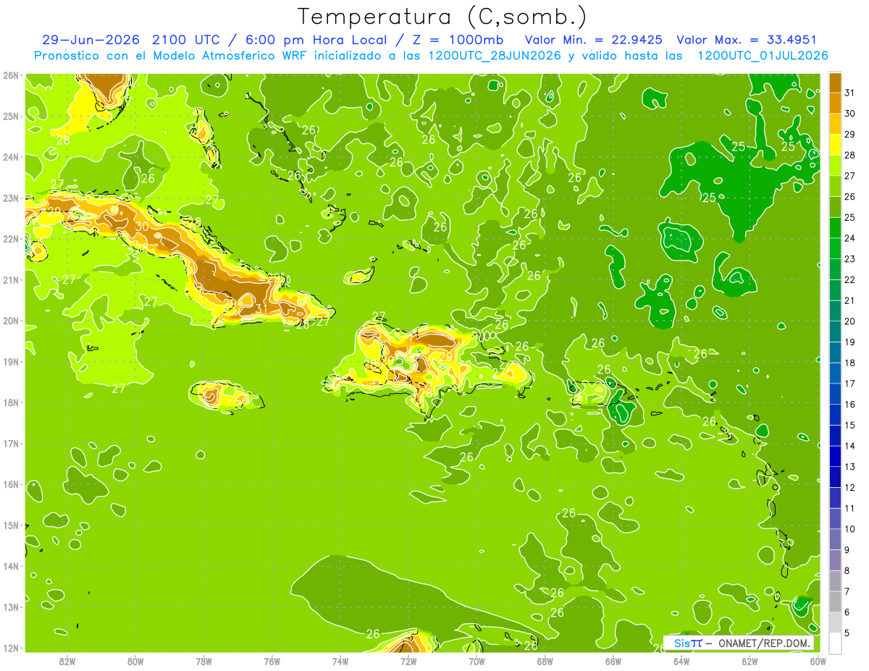Pick the white legend swatch below 5

point(835,643)
